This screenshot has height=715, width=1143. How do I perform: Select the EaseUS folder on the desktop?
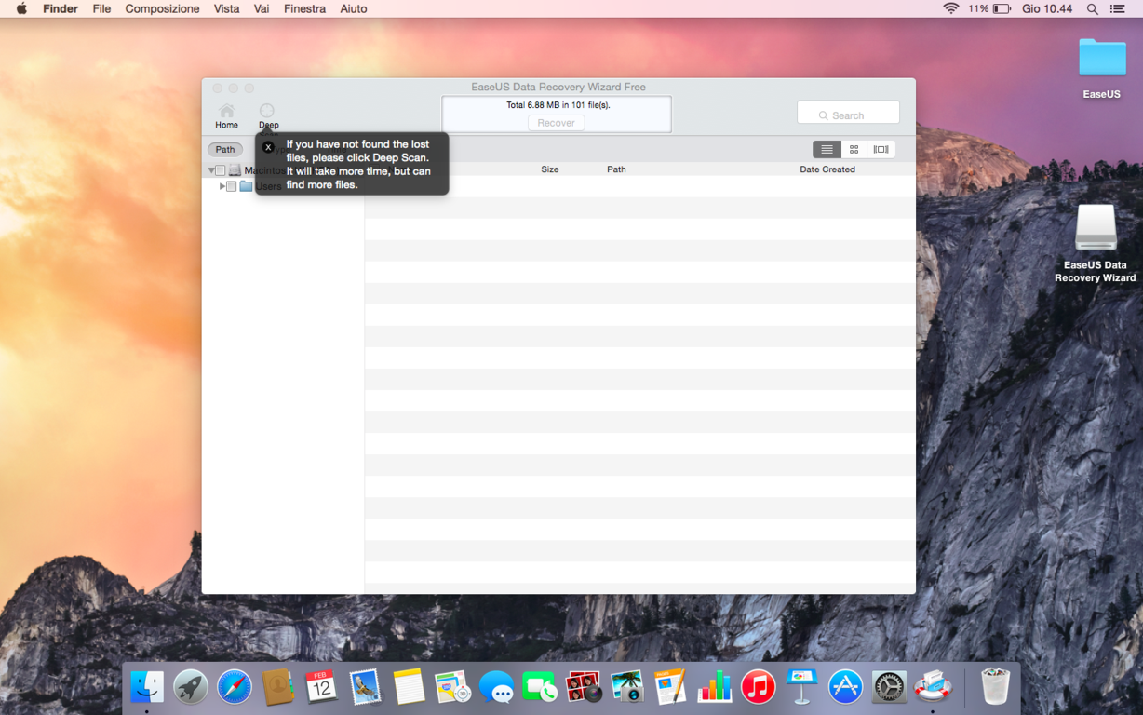coord(1102,67)
